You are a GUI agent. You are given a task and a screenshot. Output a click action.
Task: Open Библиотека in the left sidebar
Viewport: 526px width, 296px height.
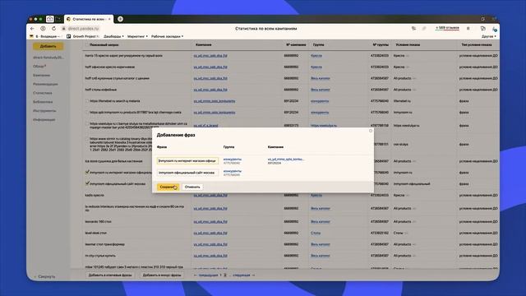[x=43, y=102]
